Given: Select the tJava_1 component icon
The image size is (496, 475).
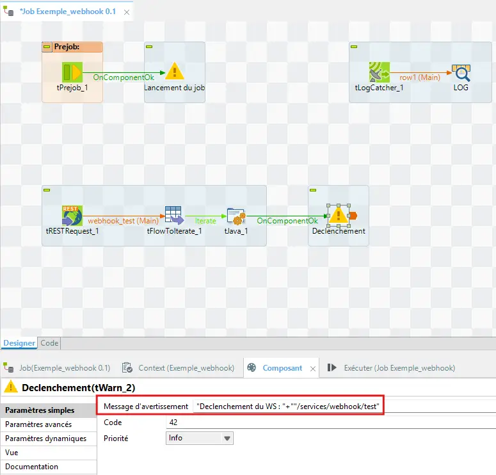Looking at the screenshot, I should [x=236, y=216].
